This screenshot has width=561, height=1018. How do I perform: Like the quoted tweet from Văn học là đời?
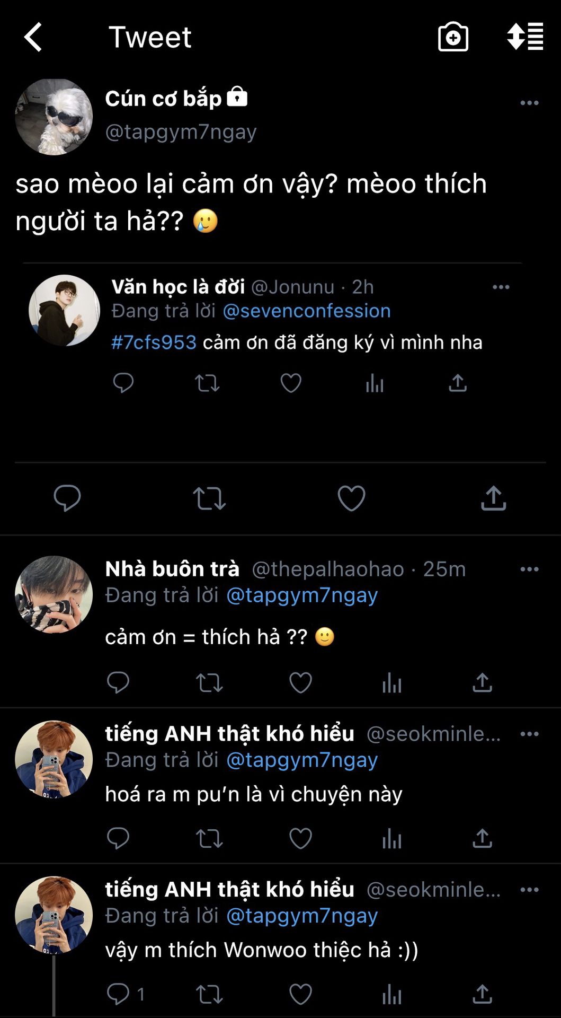coord(291,383)
